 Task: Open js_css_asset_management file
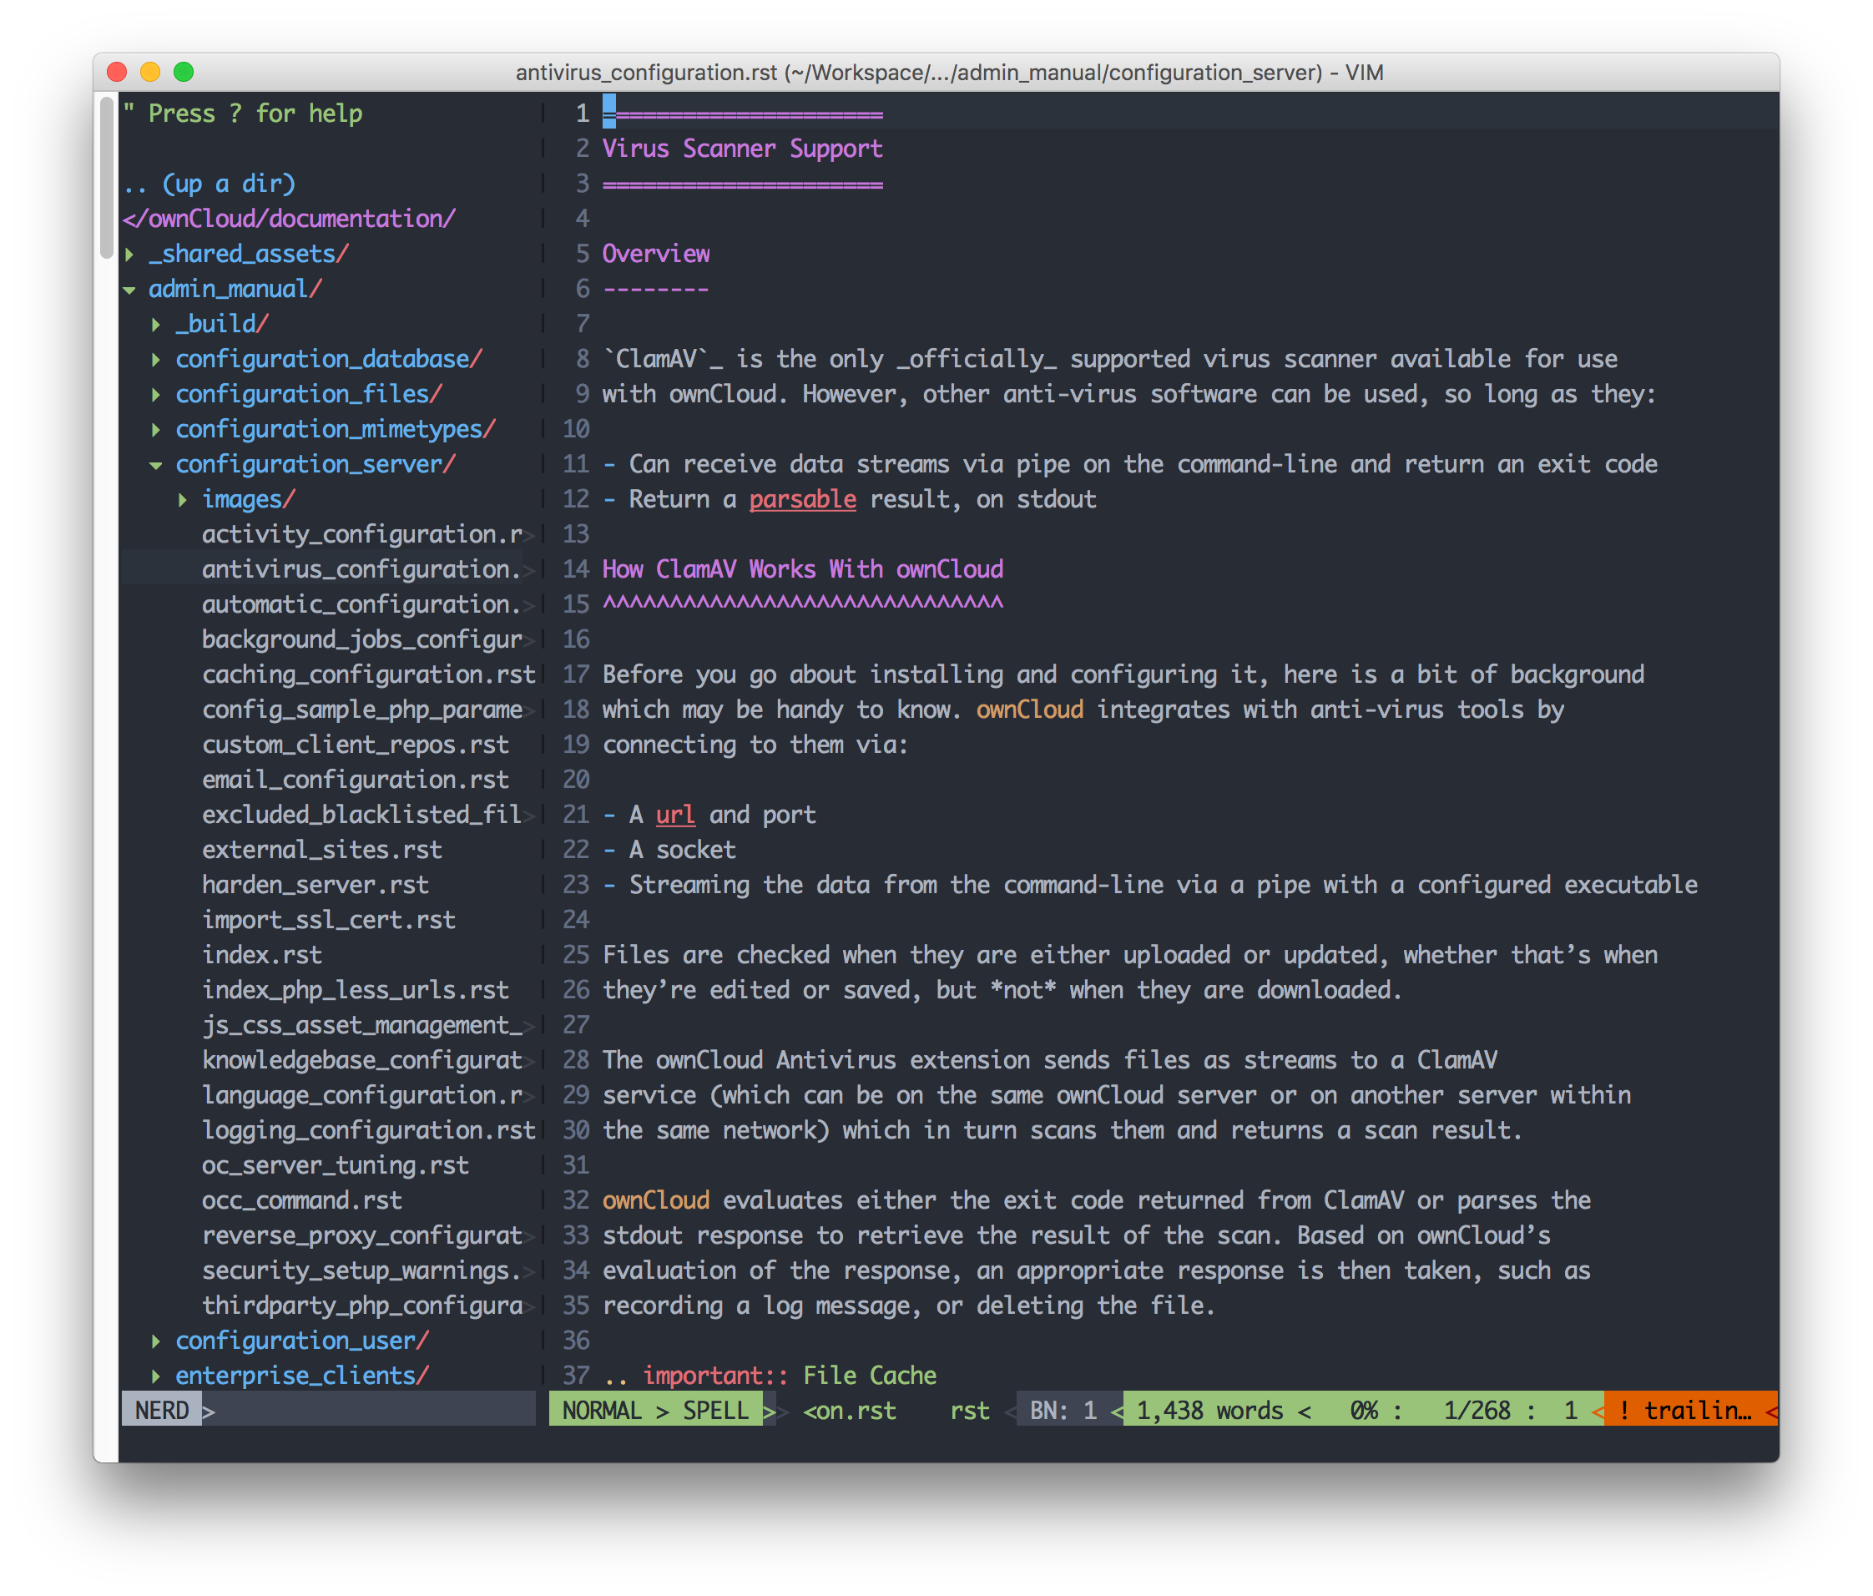click(362, 1025)
